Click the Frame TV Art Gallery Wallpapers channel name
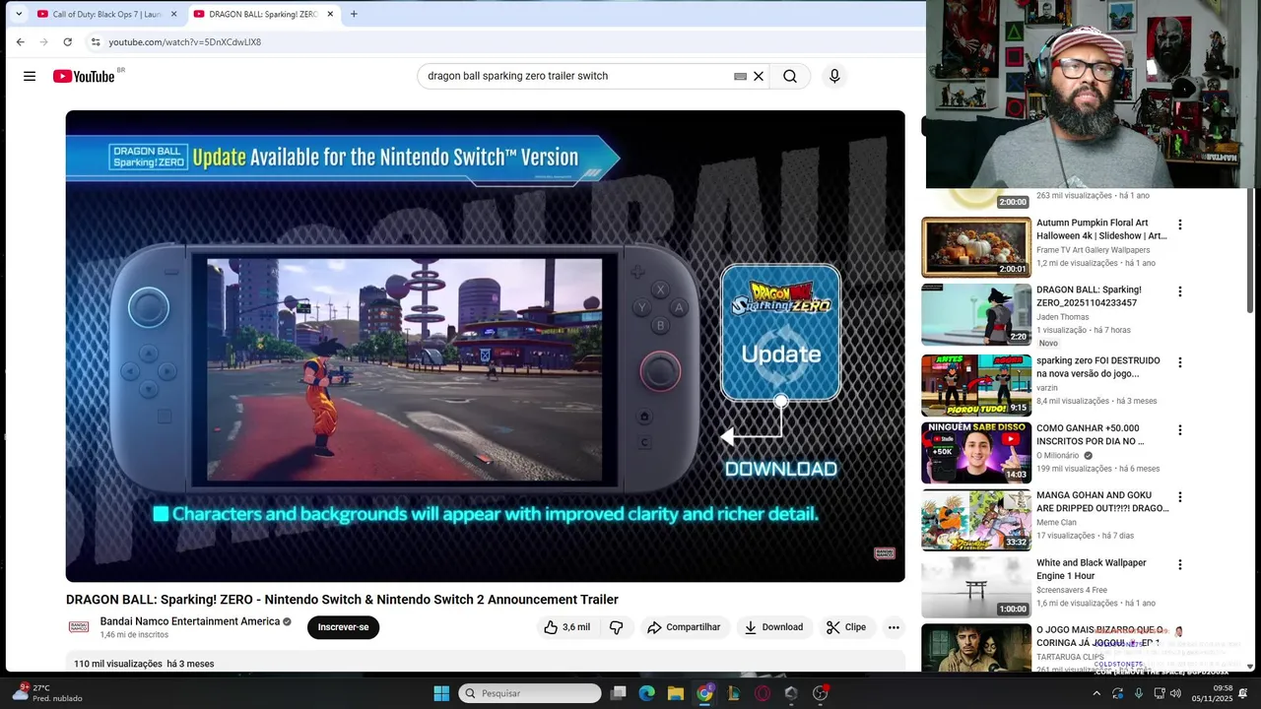 pyautogui.click(x=1094, y=250)
